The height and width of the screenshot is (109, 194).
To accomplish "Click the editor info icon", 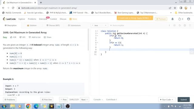I will coord(169,25).
